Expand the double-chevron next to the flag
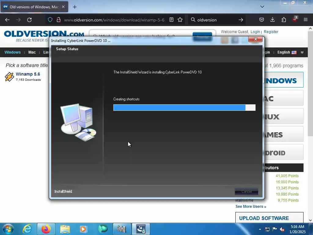313x235 pixels. point(302,52)
